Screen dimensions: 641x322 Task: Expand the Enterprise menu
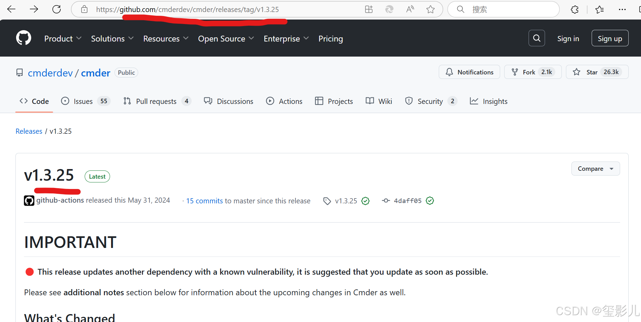point(286,39)
